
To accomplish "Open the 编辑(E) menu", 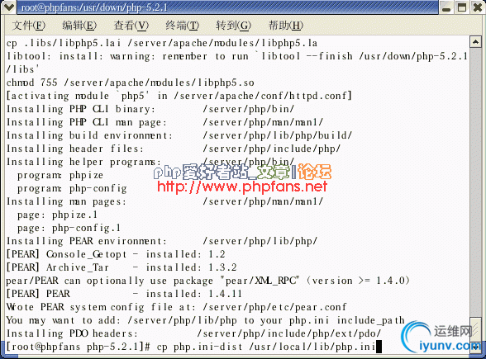I will (x=79, y=26).
